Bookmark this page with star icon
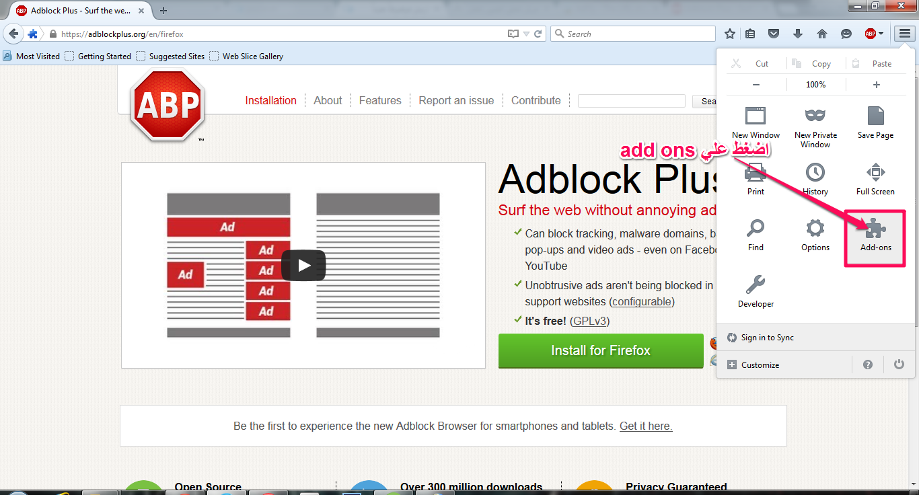Image resolution: width=919 pixels, height=495 pixels. pos(730,34)
